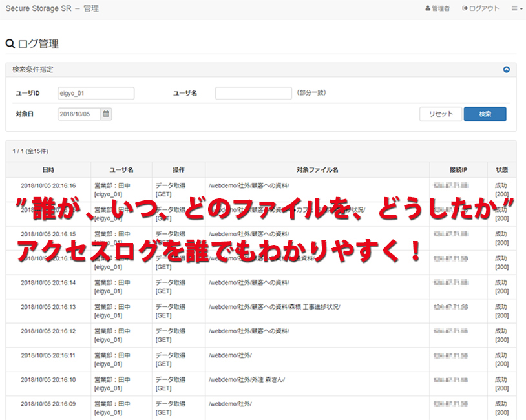Click the ユーザ名 column header
The width and height of the screenshot is (526, 420).
(121, 170)
